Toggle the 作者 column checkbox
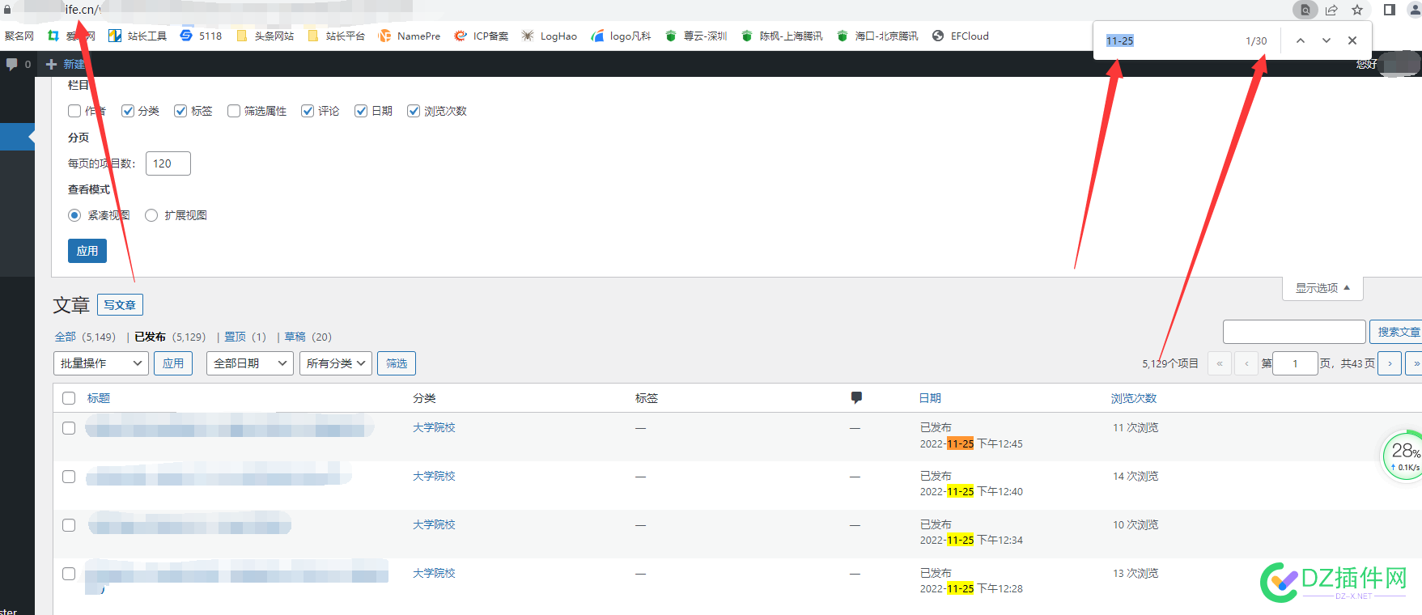The width and height of the screenshot is (1422, 615). click(x=74, y=111)
